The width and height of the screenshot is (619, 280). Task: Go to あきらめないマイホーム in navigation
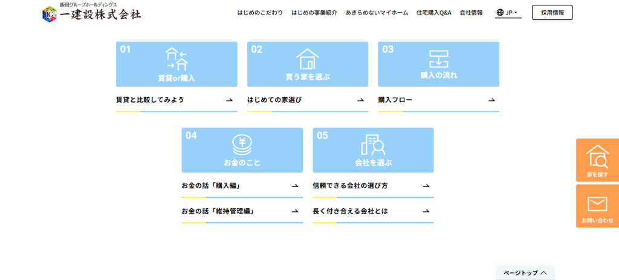[x=377, y=12]
